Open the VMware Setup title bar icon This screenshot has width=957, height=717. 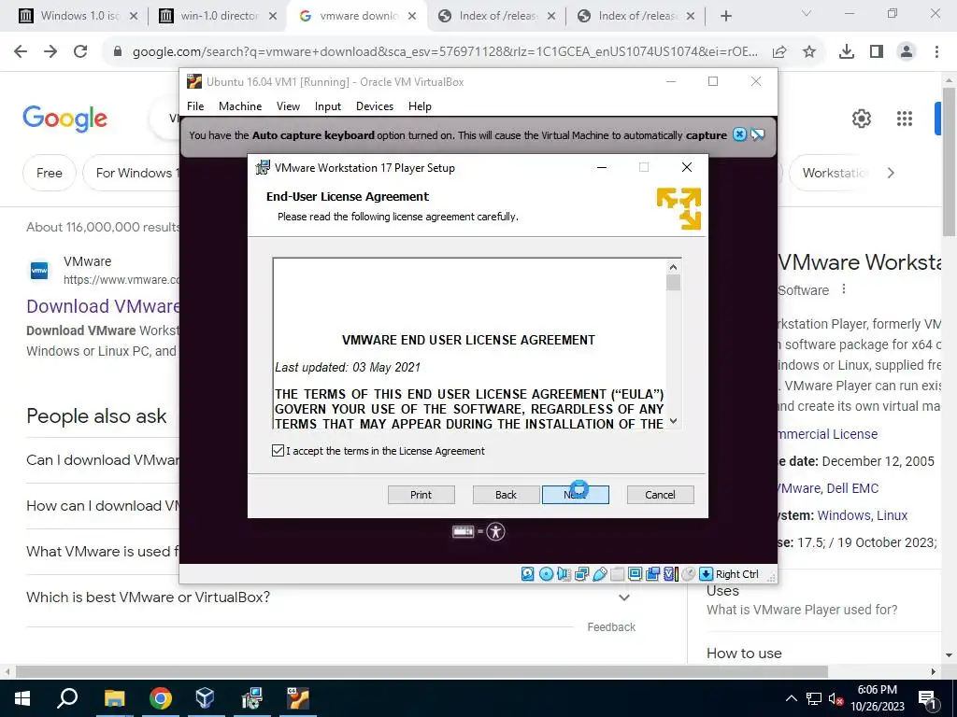point(263,168)
